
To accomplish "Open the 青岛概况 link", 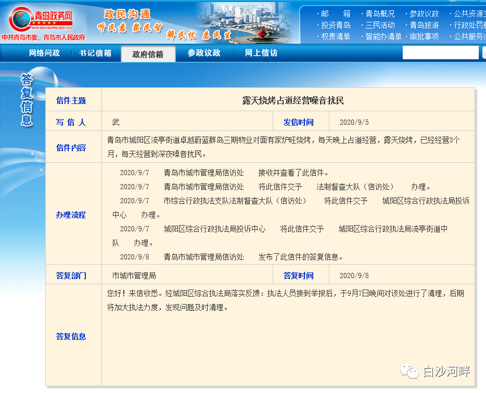I will (x=380, y=14).
